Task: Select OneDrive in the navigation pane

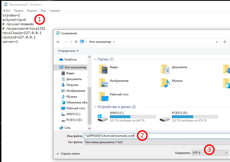Action: (71, 59)
